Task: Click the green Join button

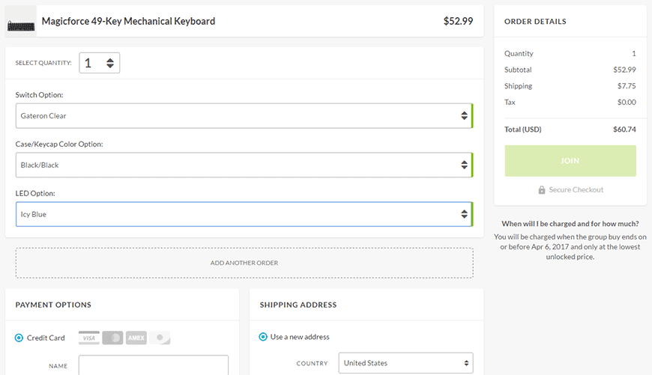Action: [x=570, y=161]
